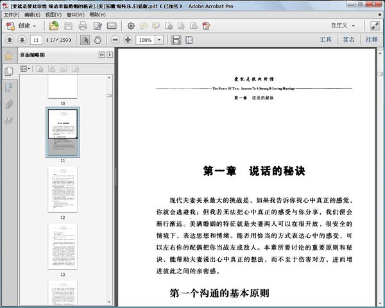Open the 窗口(W) menu
The width and height of the screenshot is (385, 308).
(75, 15)
